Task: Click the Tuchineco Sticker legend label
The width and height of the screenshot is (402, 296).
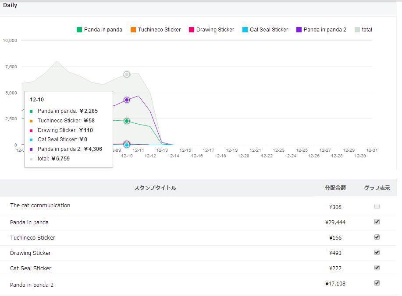Action: point(159,30)
